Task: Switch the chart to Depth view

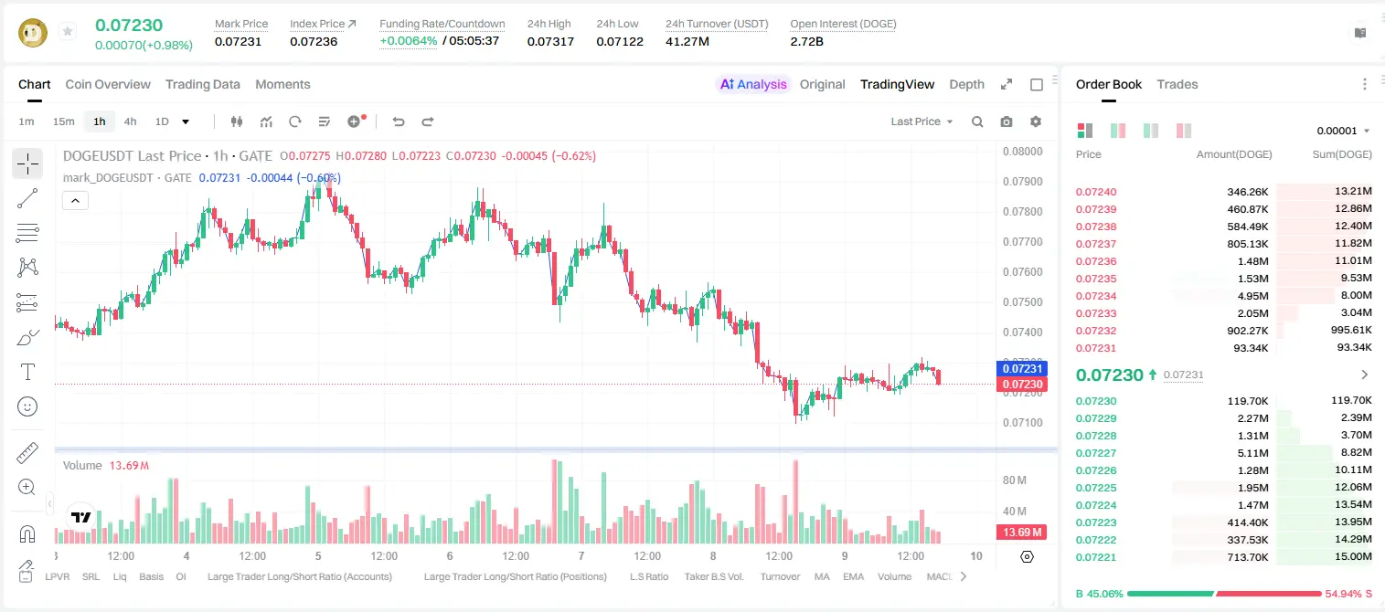Action: click(966, 84)
